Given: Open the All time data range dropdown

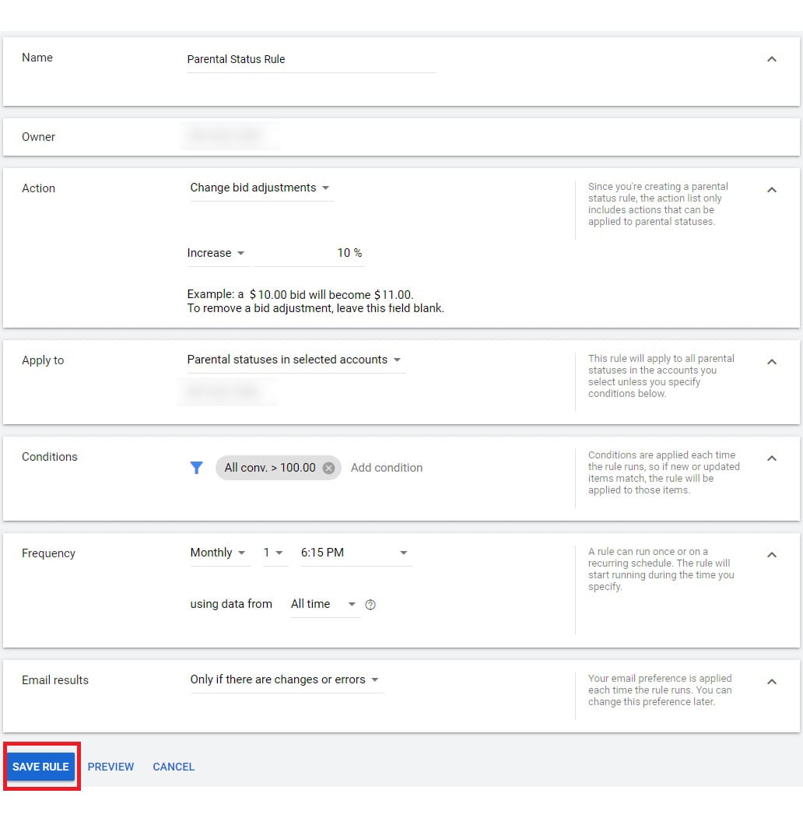Looking at the screenshot, I should [323, 604].
